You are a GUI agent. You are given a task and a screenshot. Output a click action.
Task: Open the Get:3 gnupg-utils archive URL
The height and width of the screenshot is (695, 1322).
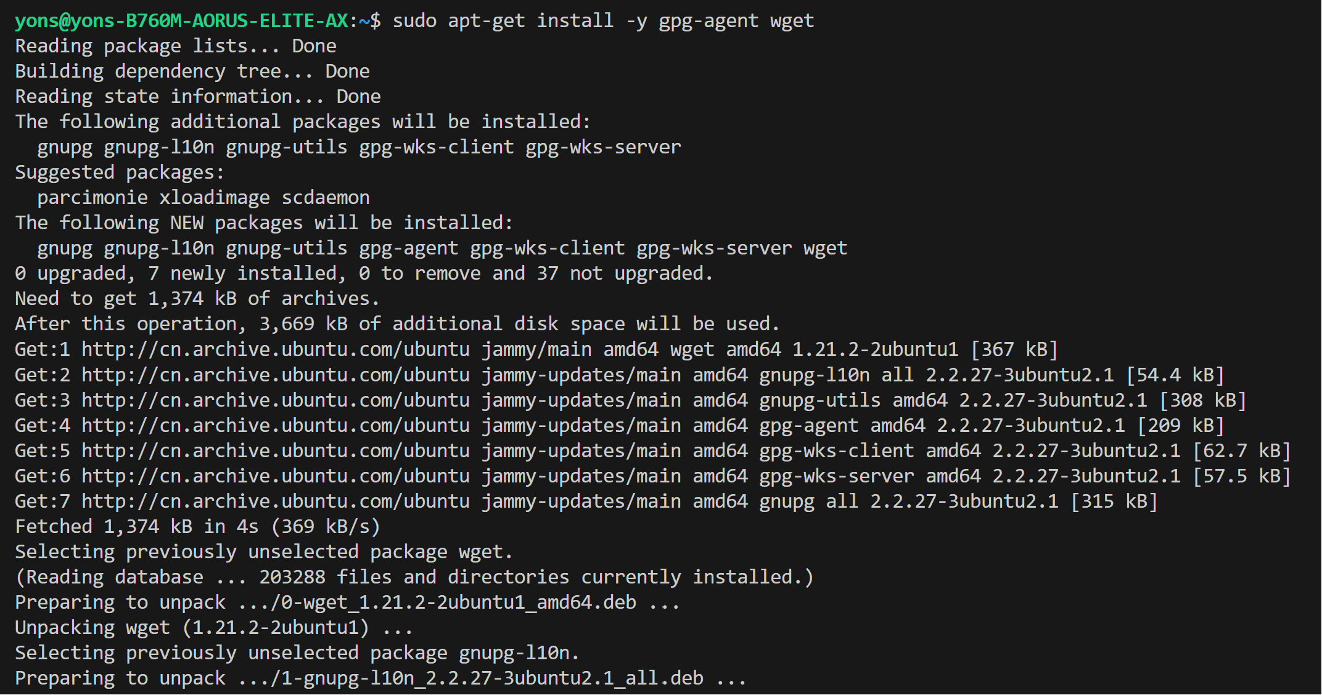point(276,400)
